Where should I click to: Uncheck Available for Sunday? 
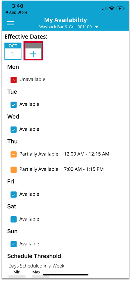point(13,244)
